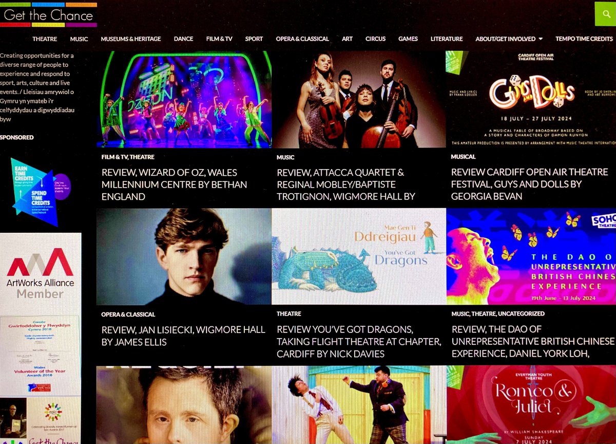Screen dimensions: 616x444
Task: Open the Volunteer of the Year Awards certificate image
Action: point(40,355)
